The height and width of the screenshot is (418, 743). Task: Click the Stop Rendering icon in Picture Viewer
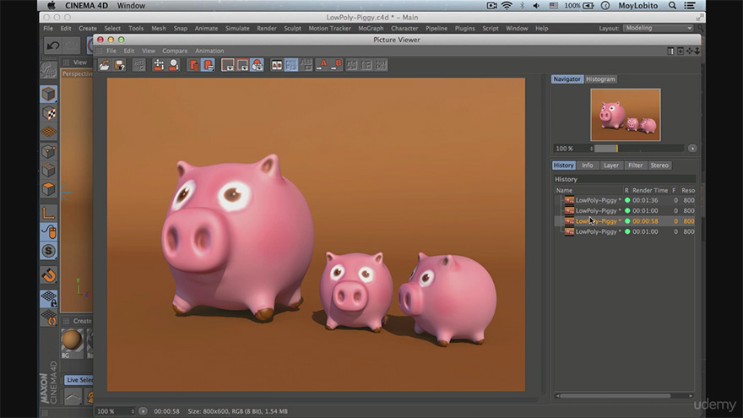[x=138, y=65]
